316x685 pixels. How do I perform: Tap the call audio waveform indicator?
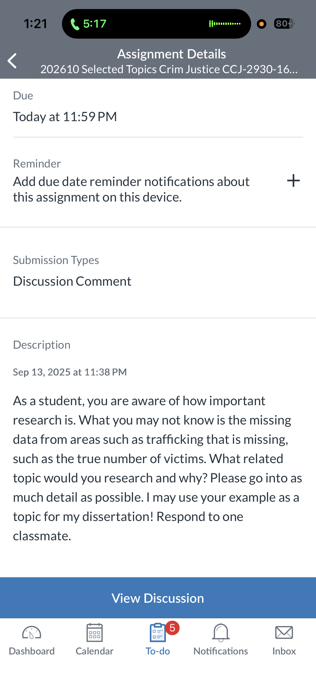225,24
